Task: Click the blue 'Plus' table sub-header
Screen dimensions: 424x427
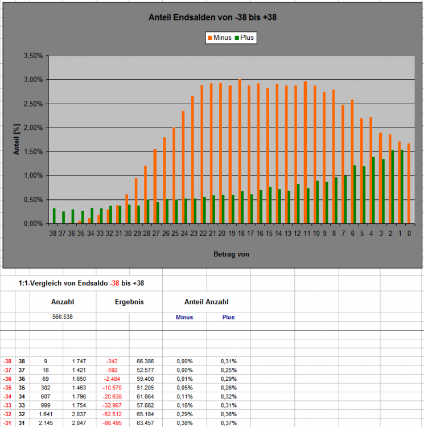Action: [x=228, y=317]
